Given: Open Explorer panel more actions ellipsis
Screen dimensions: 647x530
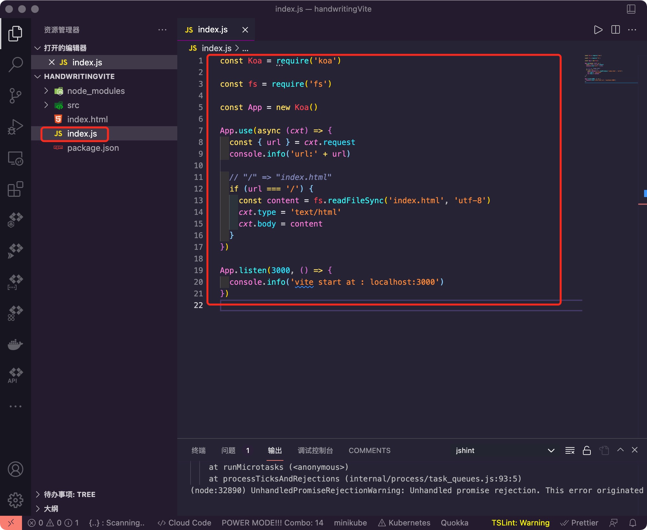Looking at the screenshot, I should point(162,30).
